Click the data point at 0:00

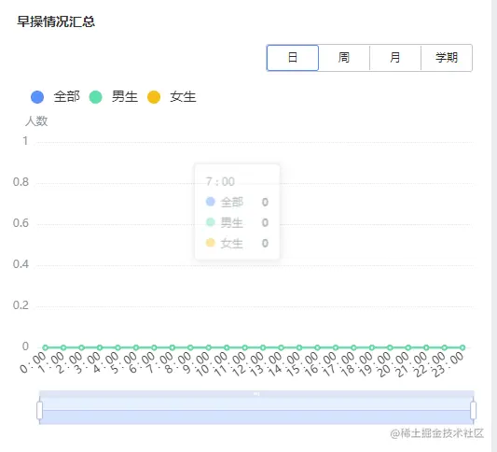(x=46, y=347)
